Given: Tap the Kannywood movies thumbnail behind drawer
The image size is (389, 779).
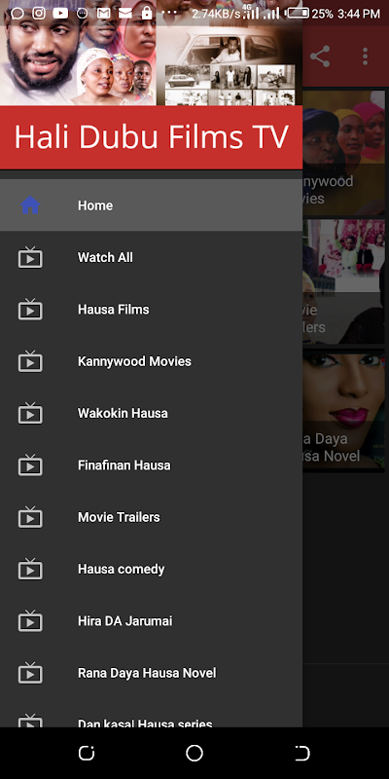Looking at the screenshot, I should (x=344, y=153).
